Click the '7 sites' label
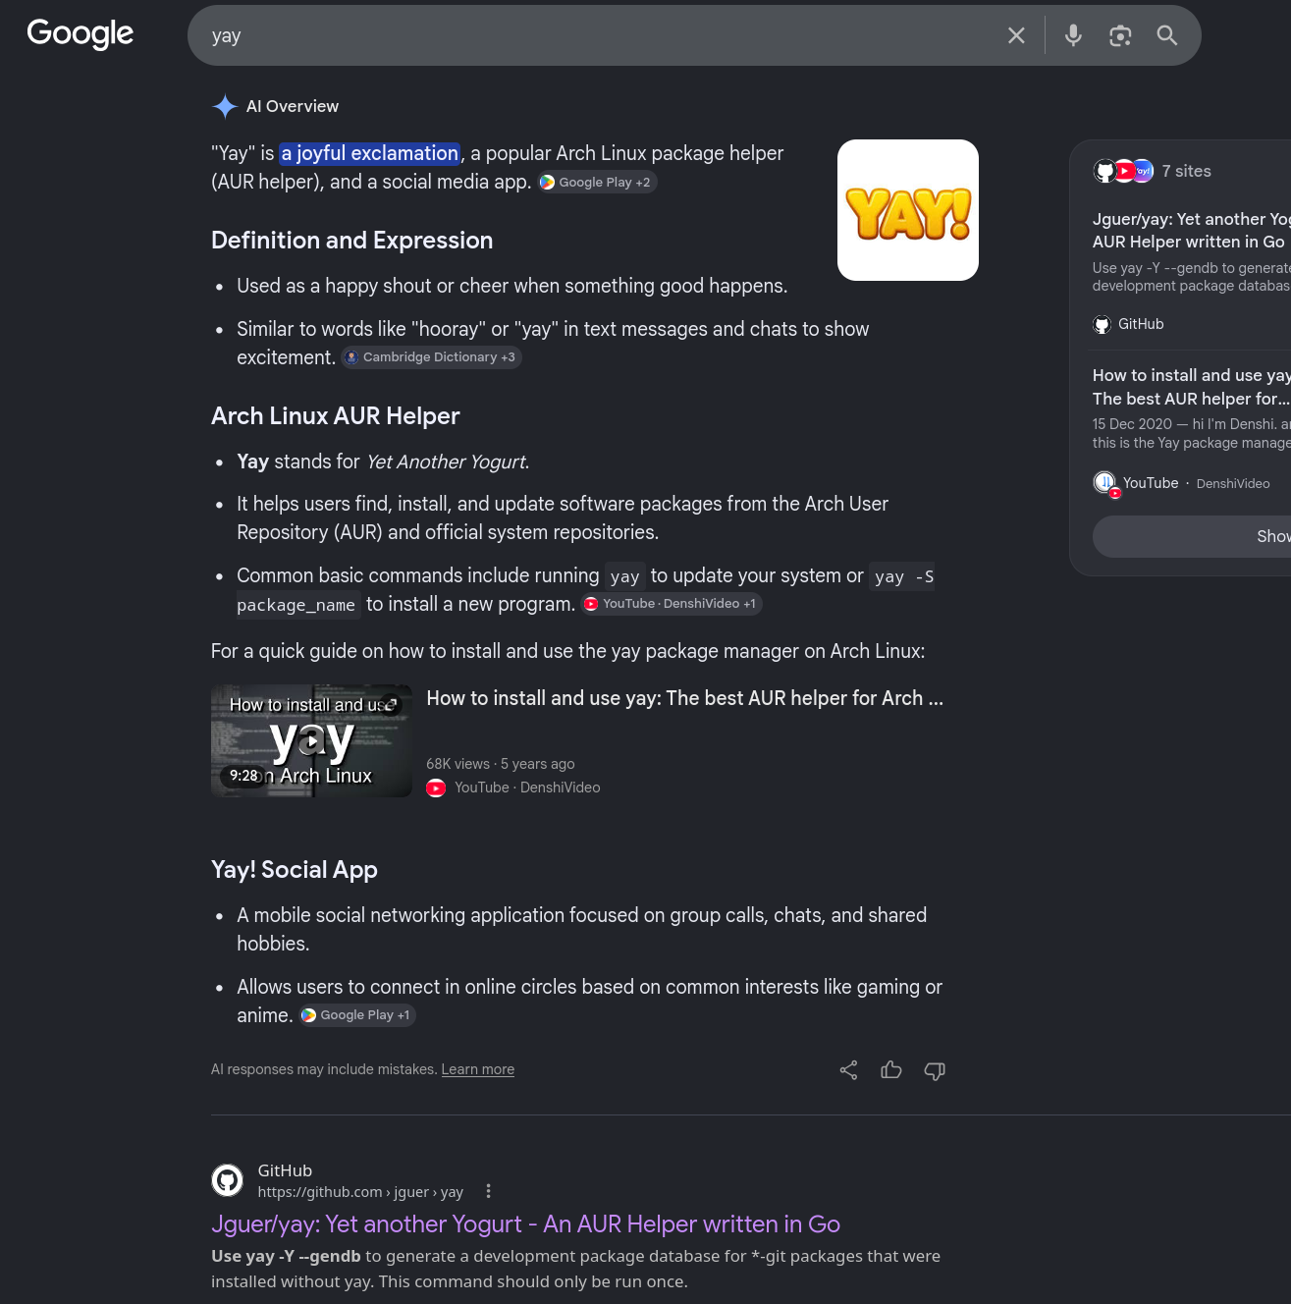Viewport: 1291px width, 1304px height. click(1187, 171)
